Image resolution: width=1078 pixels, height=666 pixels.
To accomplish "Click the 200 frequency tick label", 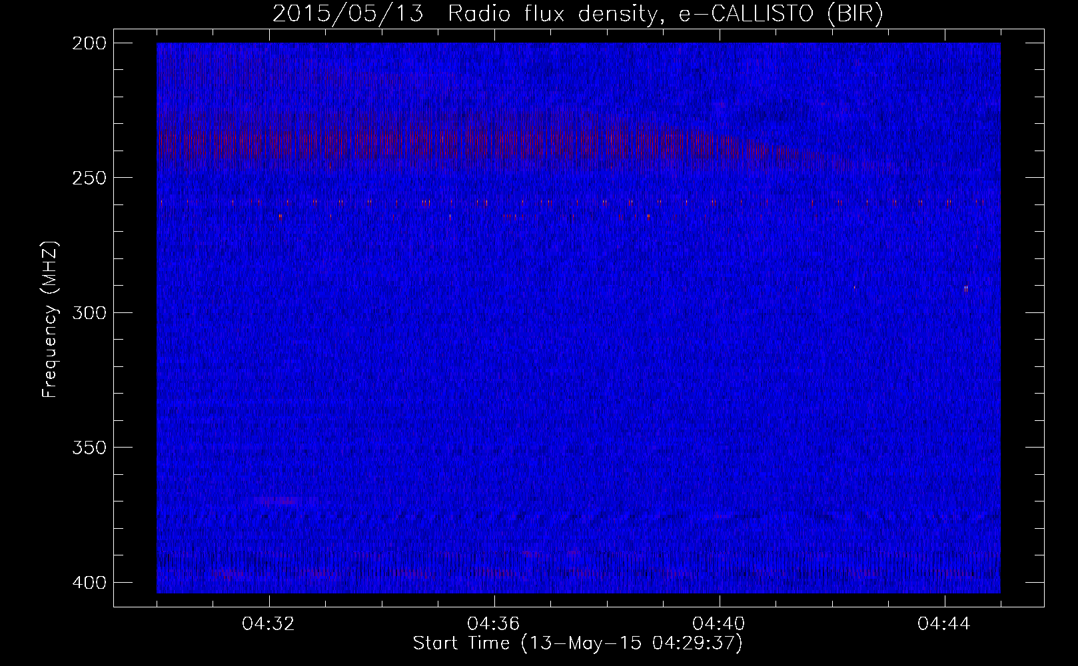I will (x=89, y=43).
